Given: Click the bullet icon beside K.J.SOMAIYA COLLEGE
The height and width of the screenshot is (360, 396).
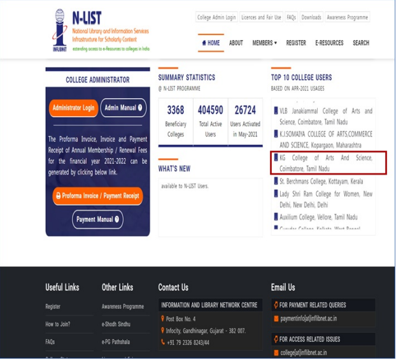Looking at the screenshot, I should (276, 134).
